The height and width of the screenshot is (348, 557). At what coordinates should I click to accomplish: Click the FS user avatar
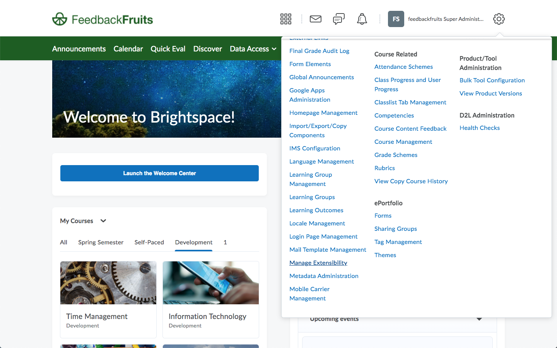pos(396,19)
